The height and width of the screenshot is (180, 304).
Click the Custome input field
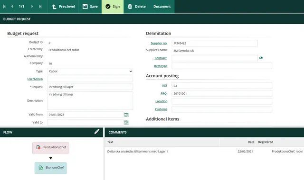pyautogui.click(x=222, y=109)
